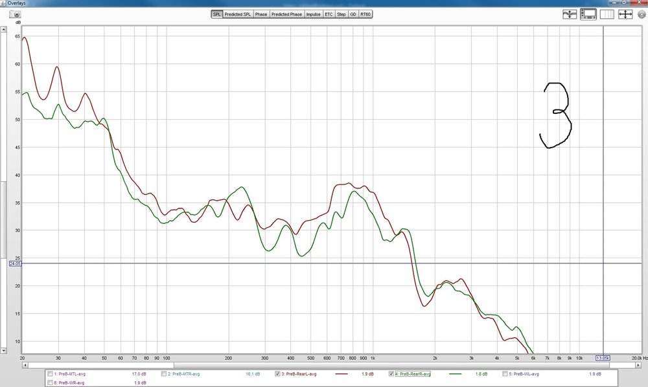Click the horizontal scrollbar right arrow
The width and height of the screenshot is (648, 387).
pos(638,365)
